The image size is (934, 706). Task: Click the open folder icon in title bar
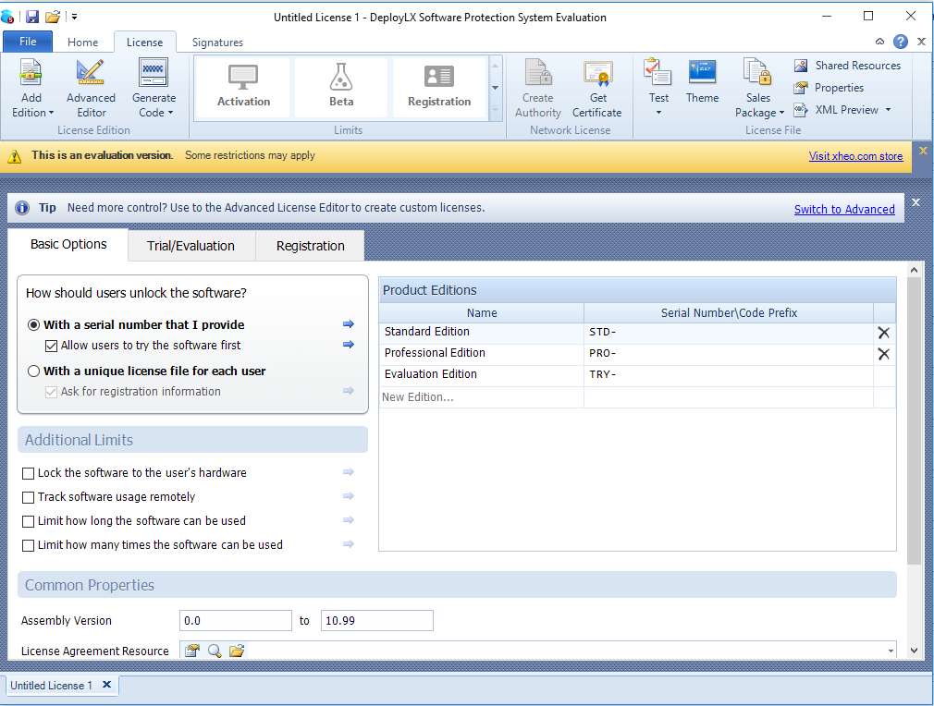click(x=53, y=17)
